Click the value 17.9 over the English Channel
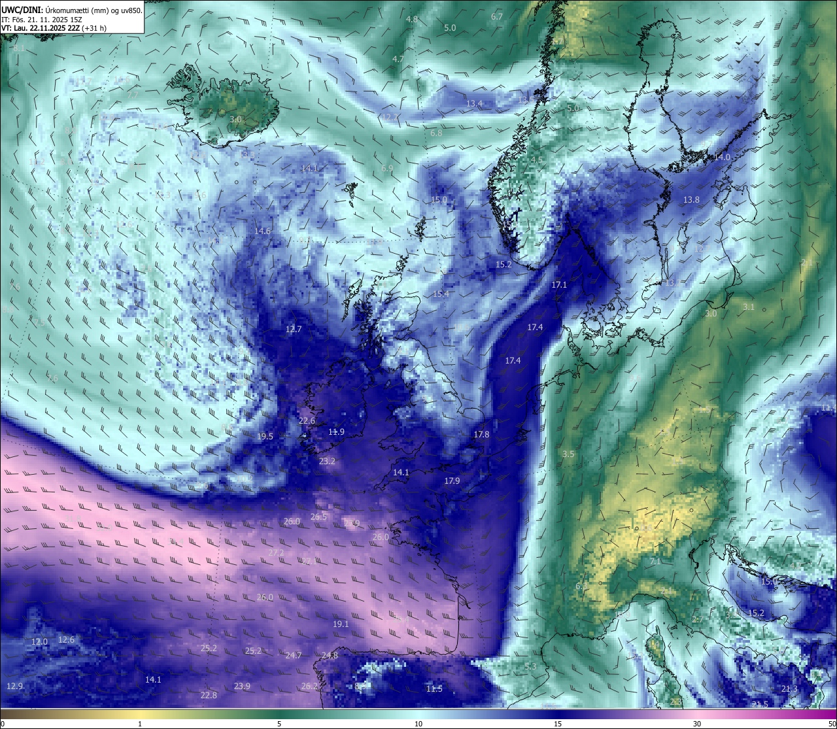This screenshot has width=837, height=729. pos(452,481)
